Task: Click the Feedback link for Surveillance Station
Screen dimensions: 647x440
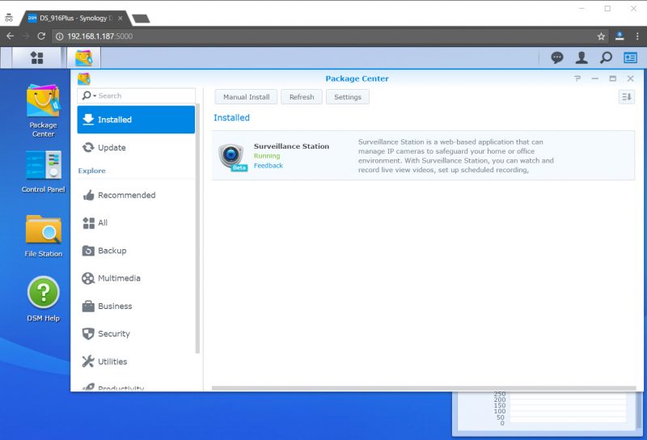Action: pos(269,166)
